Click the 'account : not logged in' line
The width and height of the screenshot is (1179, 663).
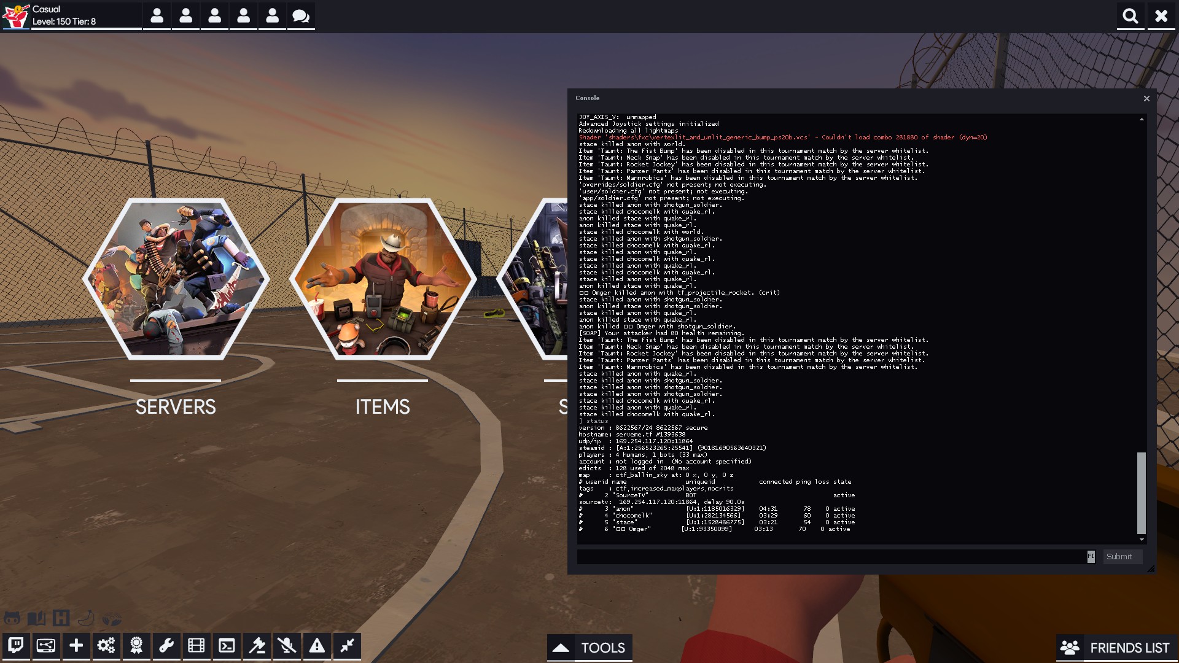(665, 462)
